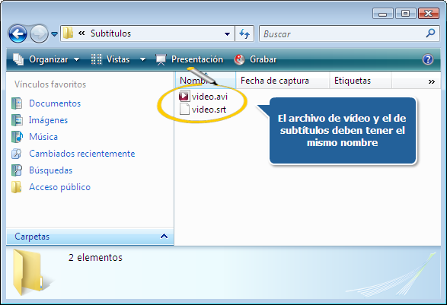Click the video.avi media file icon

184,97
